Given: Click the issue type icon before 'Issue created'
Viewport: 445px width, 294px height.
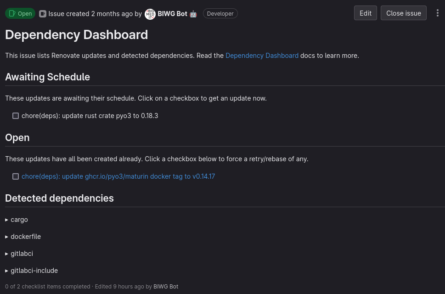Looking at the screenshot, I should (x=43, y=14).
